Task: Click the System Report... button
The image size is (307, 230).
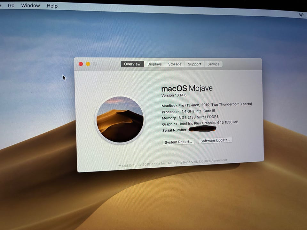Action: [178, 142]
